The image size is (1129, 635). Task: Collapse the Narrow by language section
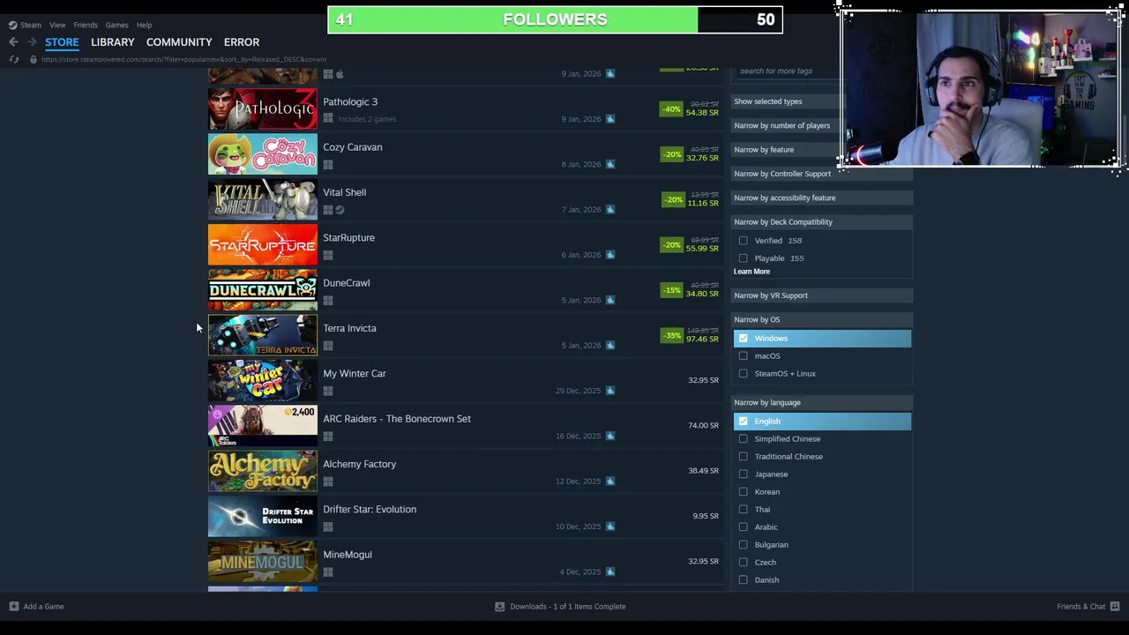[821, 402]
